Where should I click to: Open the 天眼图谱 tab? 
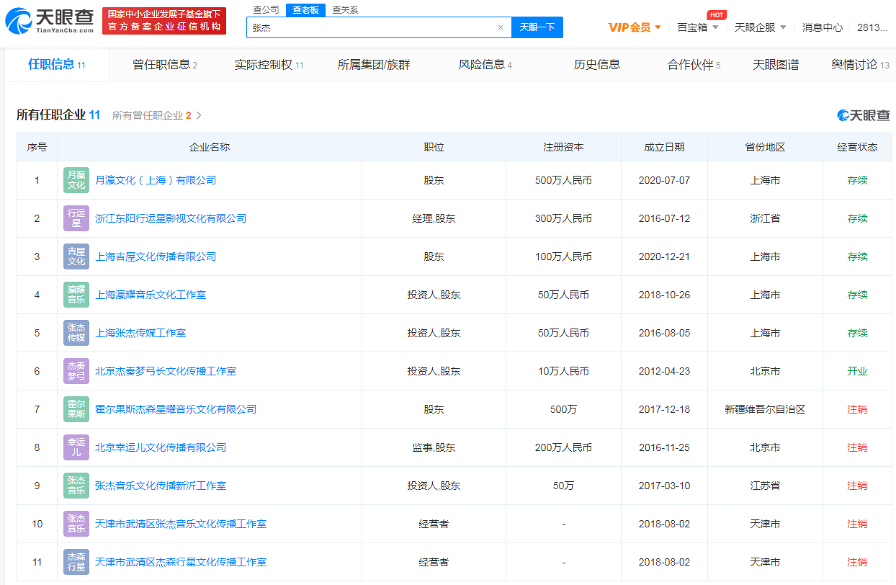[776, 65]
